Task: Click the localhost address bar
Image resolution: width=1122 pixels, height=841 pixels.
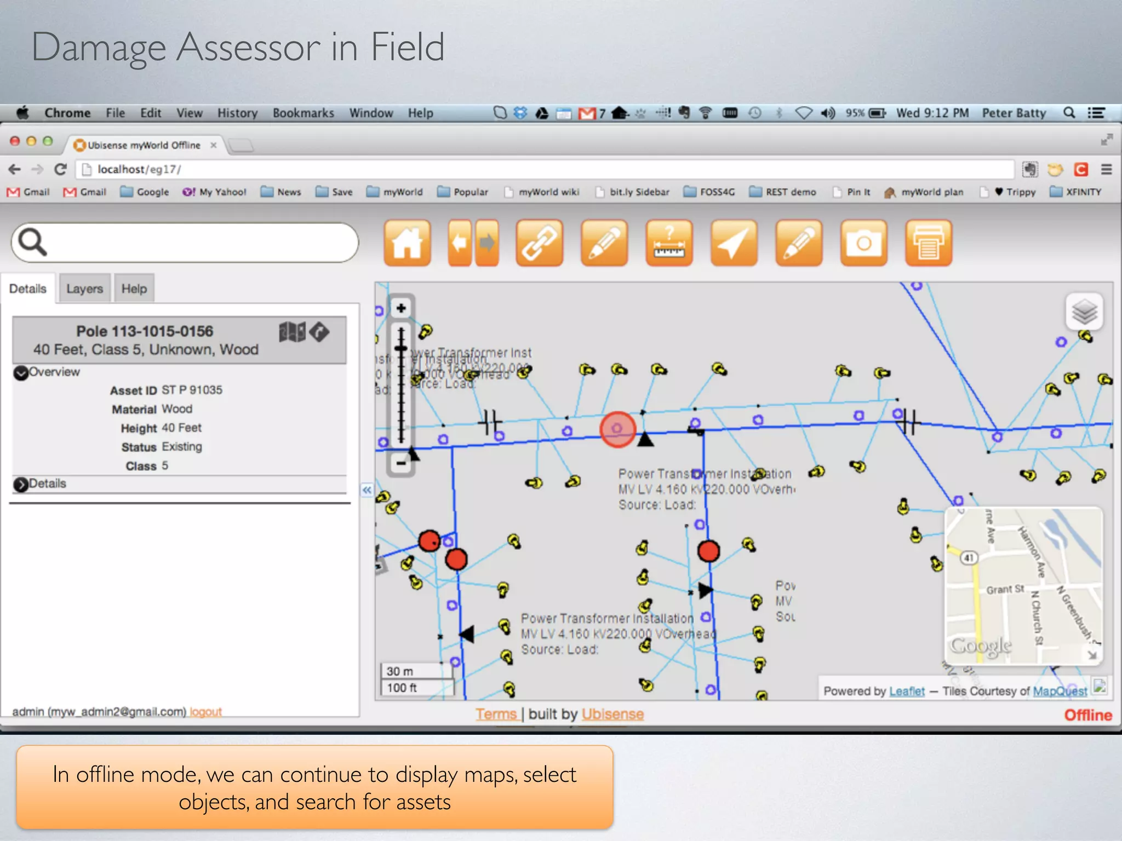Action: click(x=545, y=169)
